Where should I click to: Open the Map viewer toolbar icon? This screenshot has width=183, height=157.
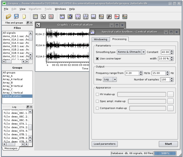click(x=51, y=17)
